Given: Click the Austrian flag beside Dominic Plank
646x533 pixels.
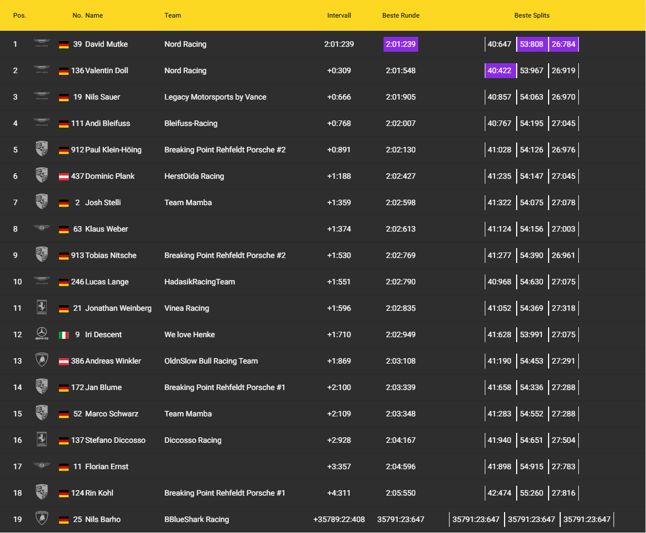Looking at the screenshot, I should pyautogui.click(x=64, y=177).
